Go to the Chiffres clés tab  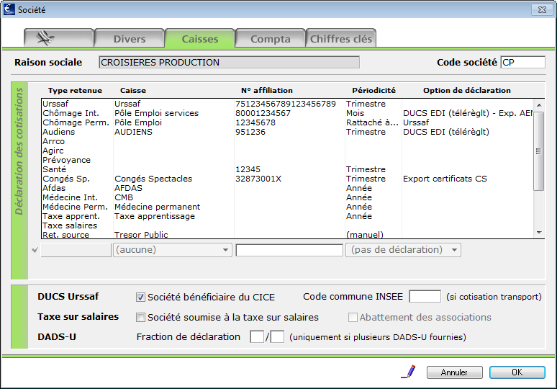tap(340, 38)
